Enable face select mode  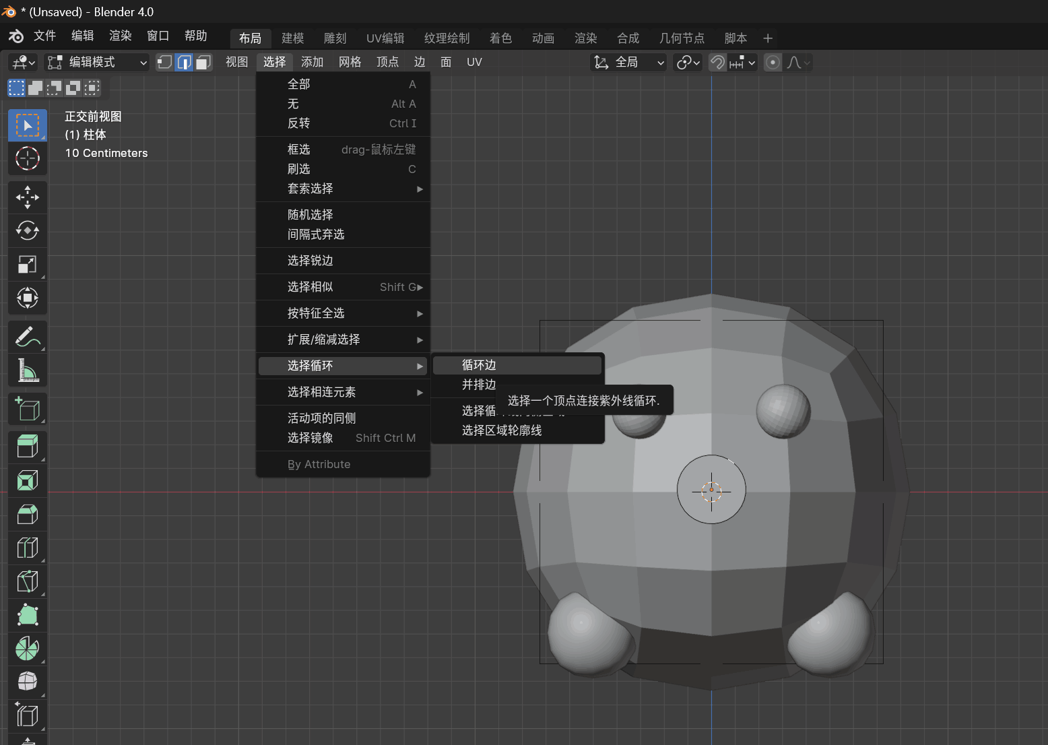click(x=203, y=63)
